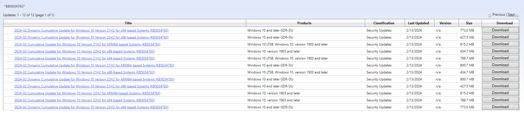Open Dynamic Cumulative Update 21H2 x64 link
The image size is (524, 117).
point(91,30)
